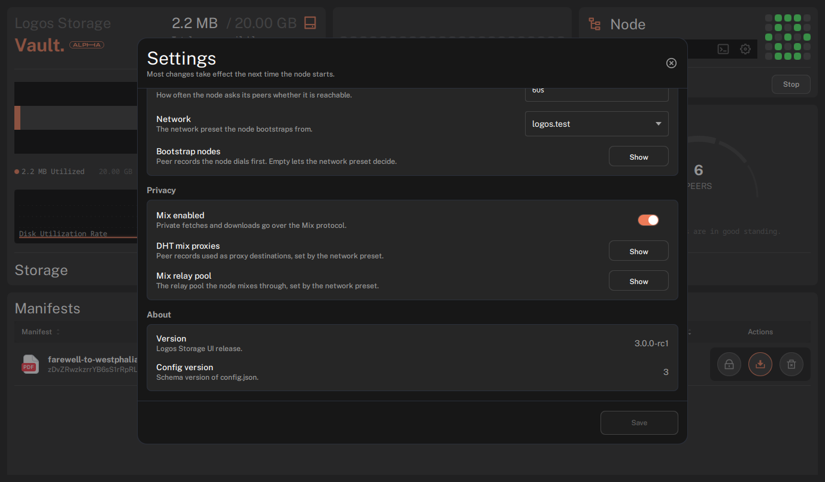Click the Save button in Settings
The image size is (825, 482).
click(x=639, y=423)
